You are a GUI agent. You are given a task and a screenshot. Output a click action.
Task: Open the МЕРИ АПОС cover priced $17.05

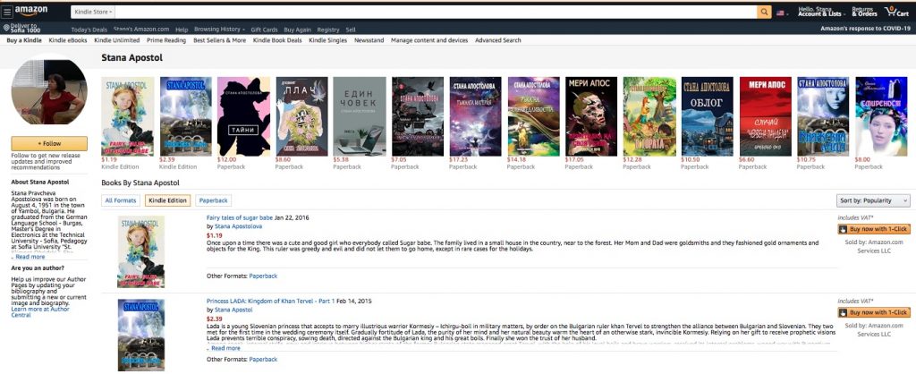point(591,116)
